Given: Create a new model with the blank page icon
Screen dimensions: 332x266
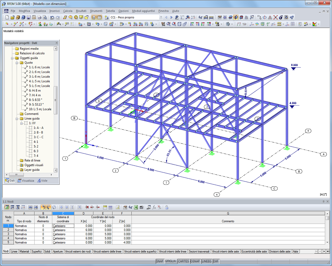Looking at the screenshot, I should 7,17.
